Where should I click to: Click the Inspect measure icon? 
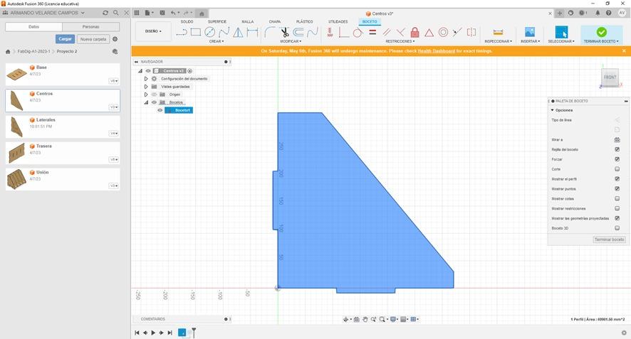click(498, 32)
